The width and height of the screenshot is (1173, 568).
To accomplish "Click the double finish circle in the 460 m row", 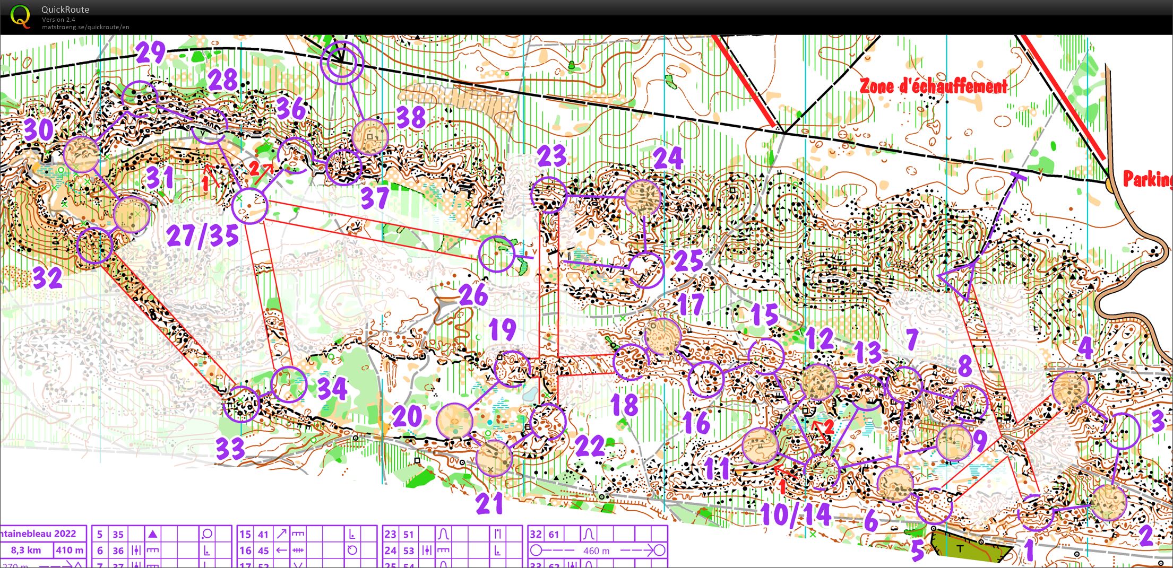I will coord(659,551).
